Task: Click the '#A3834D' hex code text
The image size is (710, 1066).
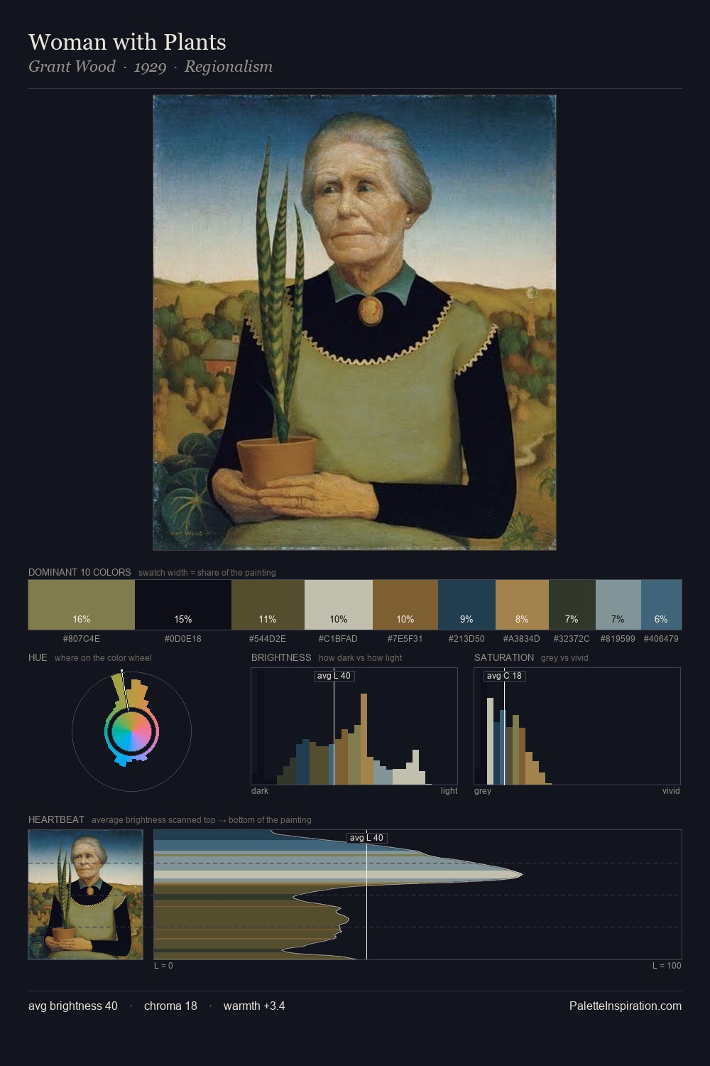Action: (x=522, y=638)
